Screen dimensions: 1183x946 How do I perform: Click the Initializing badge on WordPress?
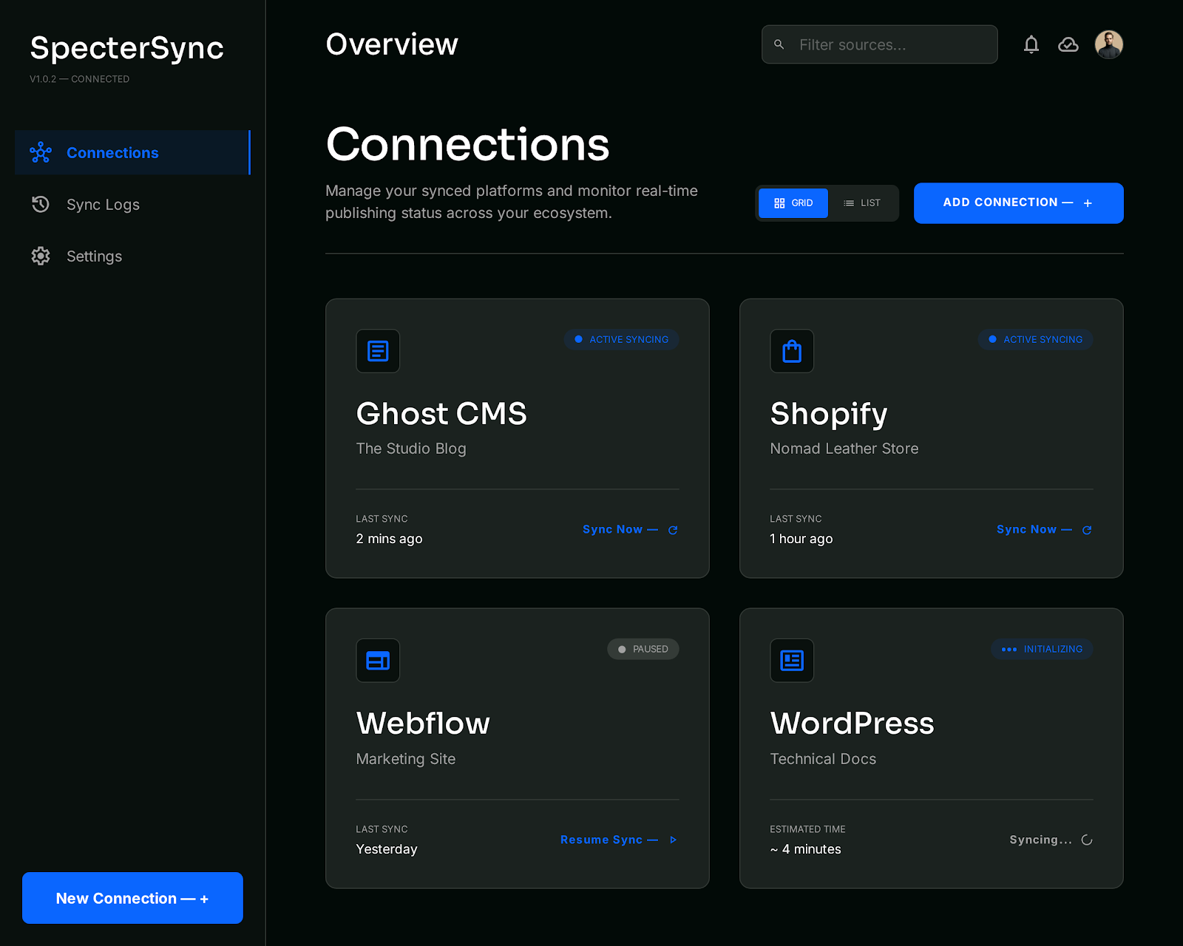tap(1042, 649)
